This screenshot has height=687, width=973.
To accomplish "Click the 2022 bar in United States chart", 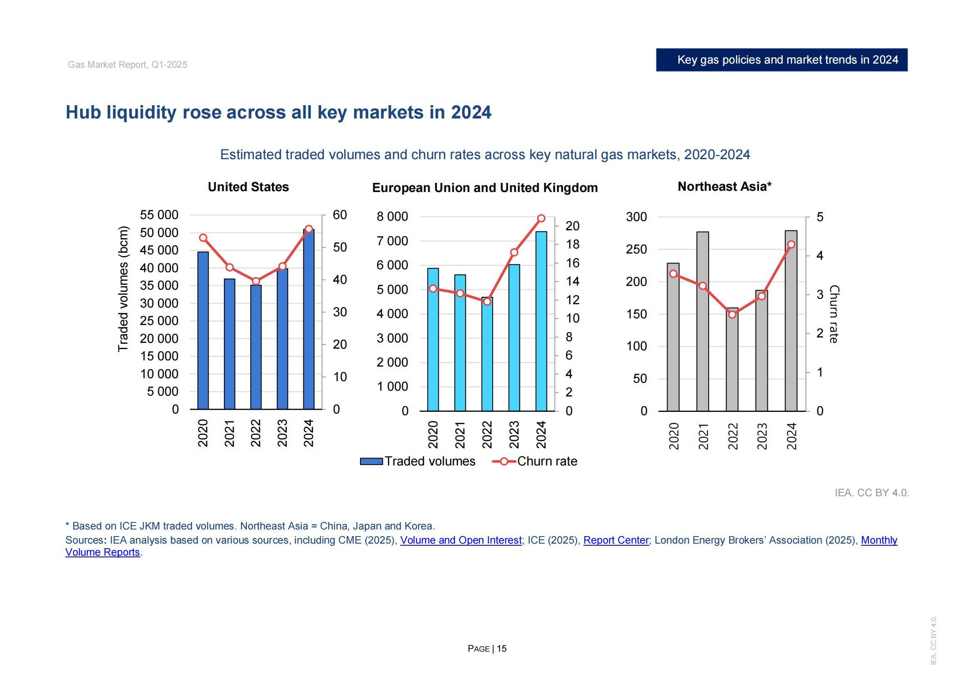I will click(256, 347).
